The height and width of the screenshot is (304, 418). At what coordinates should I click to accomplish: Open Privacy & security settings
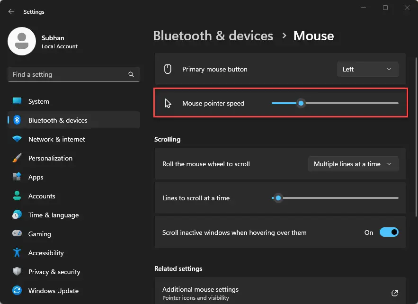[x=74, y=272]
